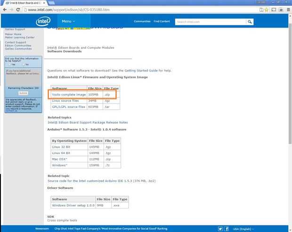
Task: Click the Contact us link in feedback box
Action: click(11, 111)
